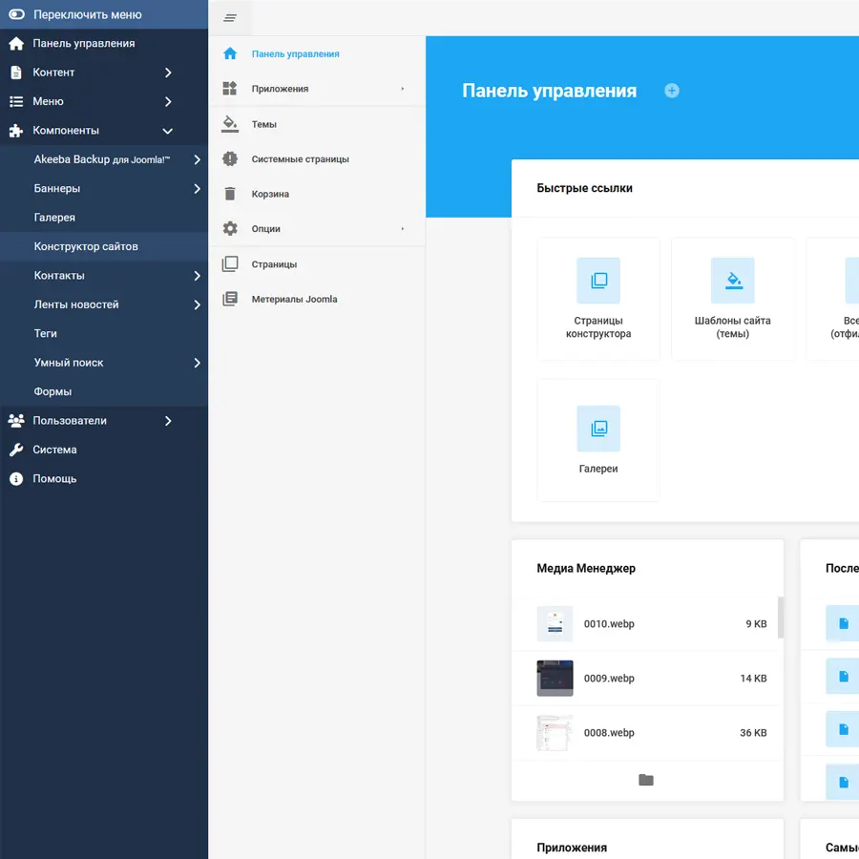Image resolution: width=859 pixels, height=859 pixels.
Task: Collapse the Компоненты section chevron
Action: point(168,131)
